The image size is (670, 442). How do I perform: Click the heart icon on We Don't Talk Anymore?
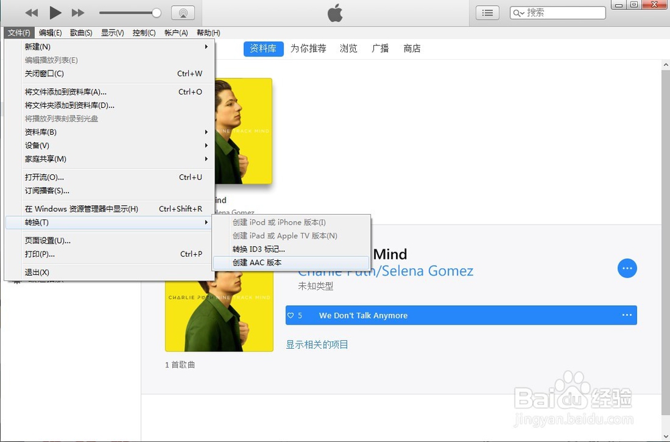(291, 315)
